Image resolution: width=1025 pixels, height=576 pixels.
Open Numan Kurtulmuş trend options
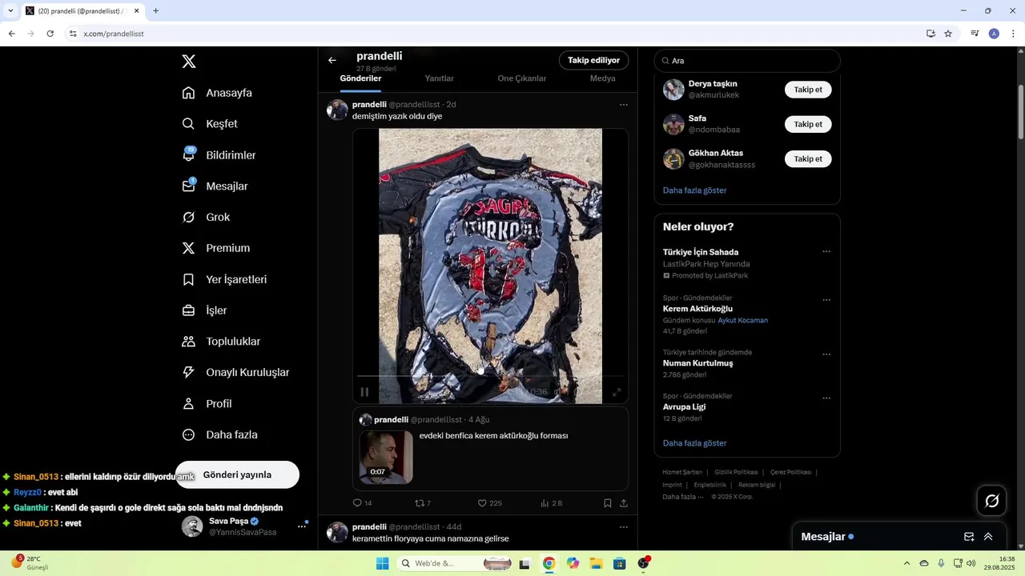tap(826, 354)
